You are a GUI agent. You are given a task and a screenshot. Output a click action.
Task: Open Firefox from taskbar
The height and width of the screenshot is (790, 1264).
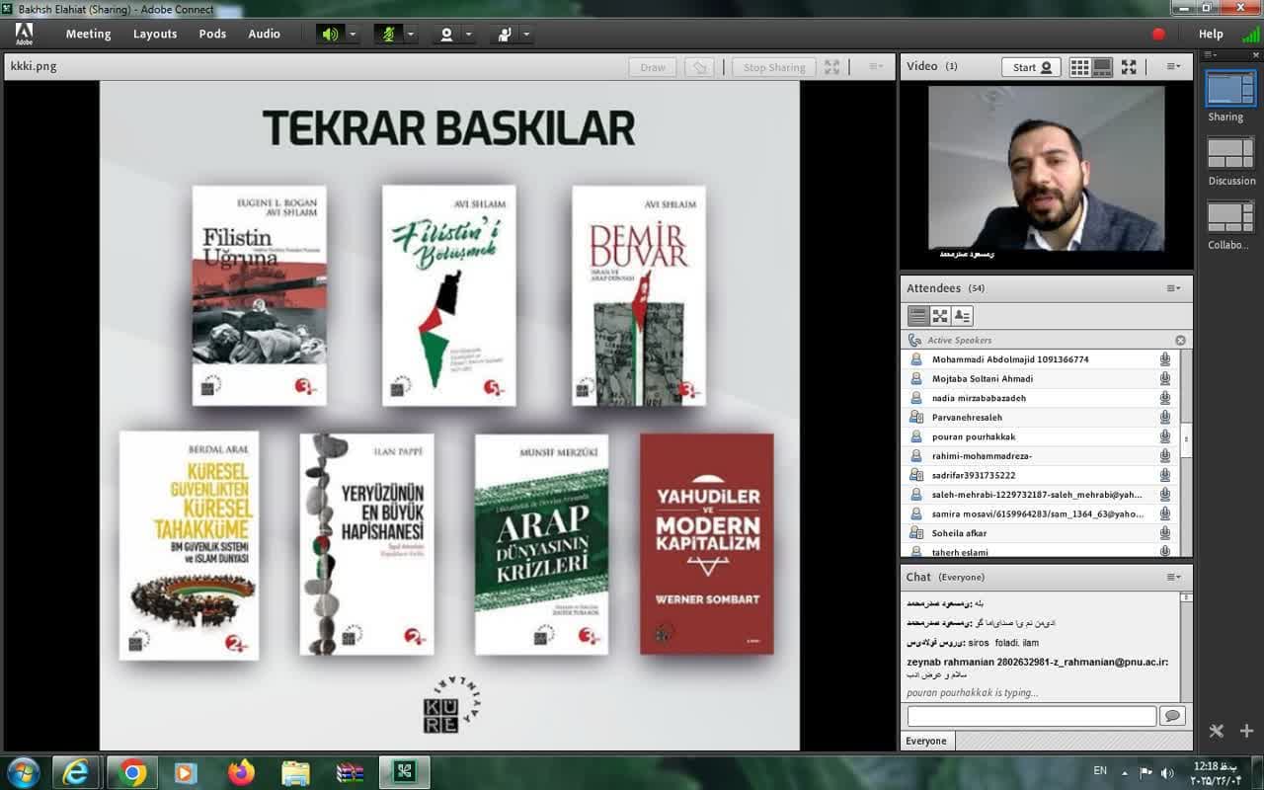[x=241, y=771]
